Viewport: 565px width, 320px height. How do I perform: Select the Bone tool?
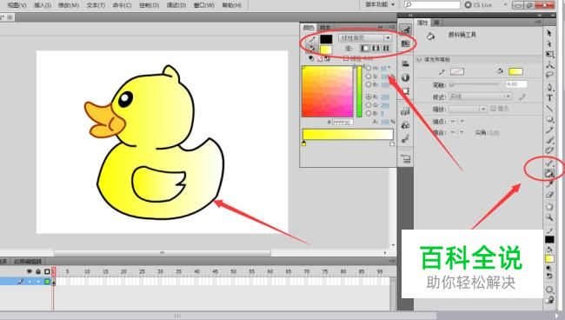coord(549,163)
